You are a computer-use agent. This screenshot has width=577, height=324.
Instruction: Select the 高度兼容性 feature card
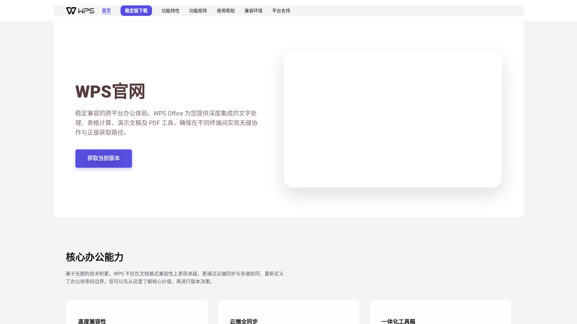[x=137, y=312]
